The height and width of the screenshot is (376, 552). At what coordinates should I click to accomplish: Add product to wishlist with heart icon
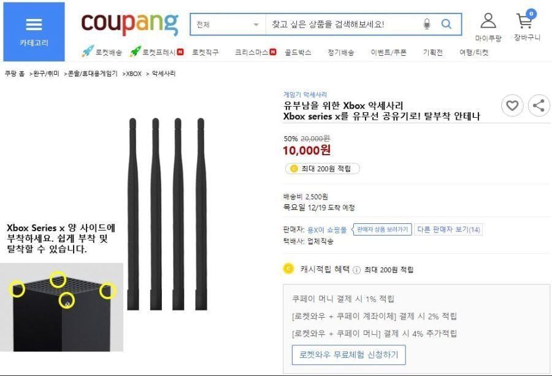[512, 106]
